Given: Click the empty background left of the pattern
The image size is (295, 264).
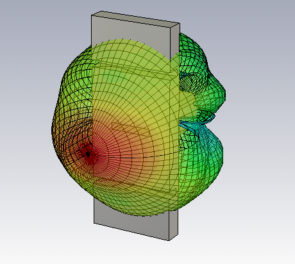Looking at the screenshot, I should (x=26, y=128).
